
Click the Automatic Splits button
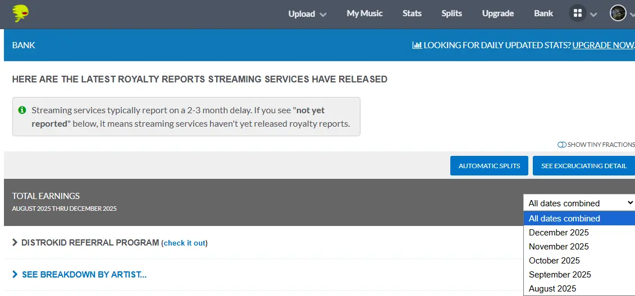pos(489,166)
